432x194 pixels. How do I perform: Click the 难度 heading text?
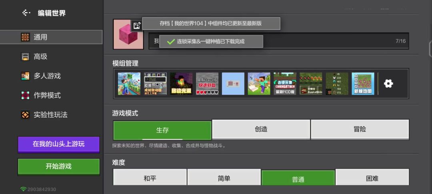pos(119,162)
